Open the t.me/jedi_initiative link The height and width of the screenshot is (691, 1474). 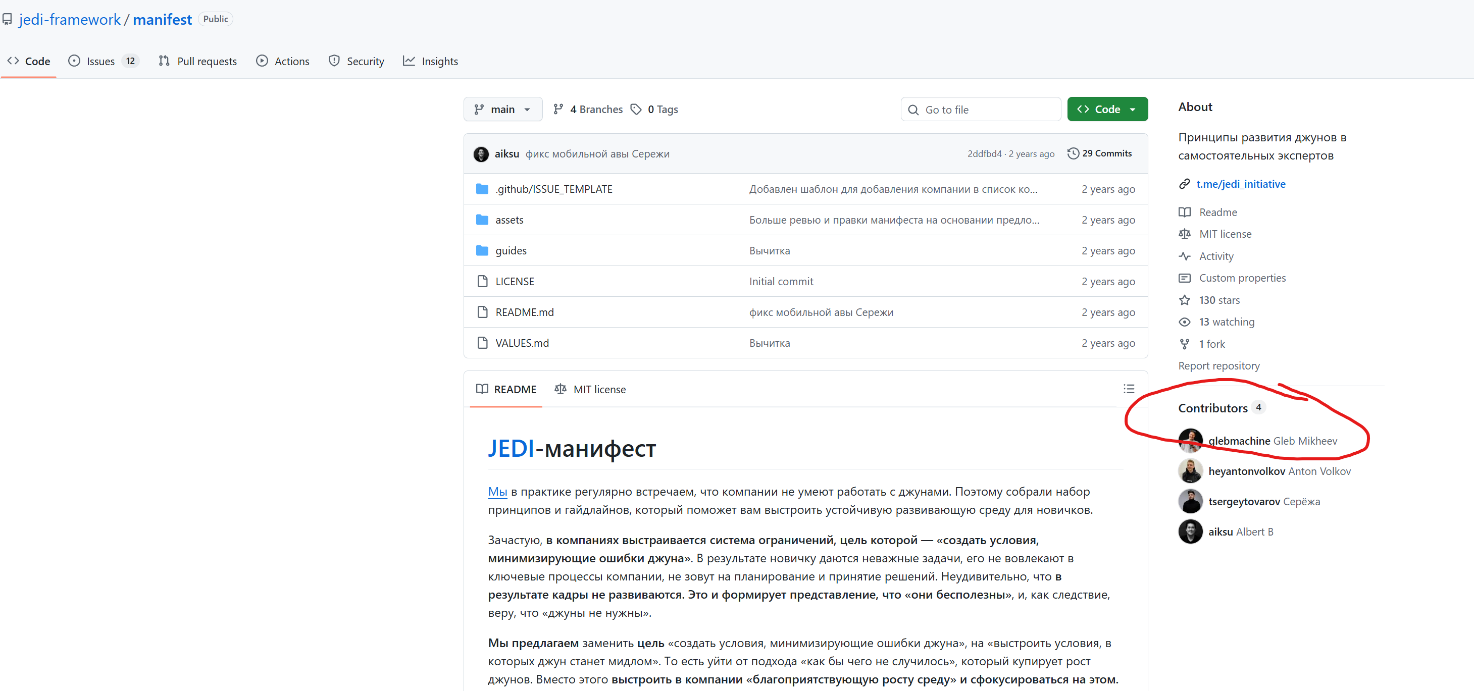[1241, 184]
